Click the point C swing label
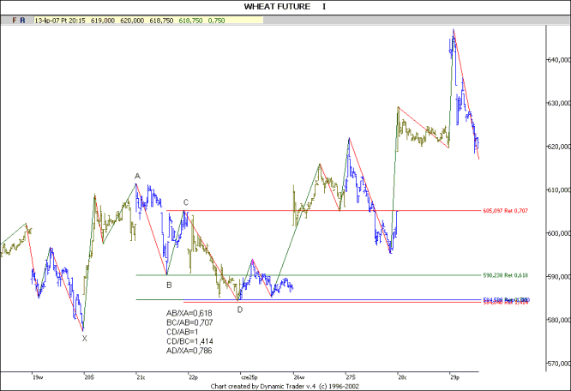This screenshot has width=571, height=391. (x=185, y=203)
